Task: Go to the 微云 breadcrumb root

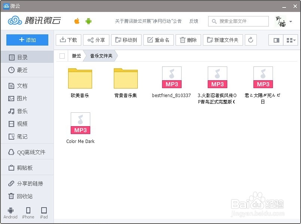Action: click(x=76, y=55)
